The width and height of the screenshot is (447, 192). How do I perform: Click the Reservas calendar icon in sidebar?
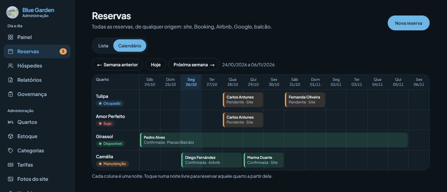(11, 51)
